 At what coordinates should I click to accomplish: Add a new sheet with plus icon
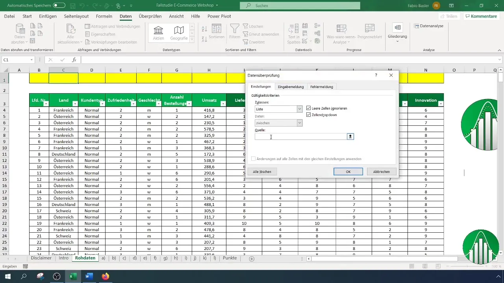[252, 259]
